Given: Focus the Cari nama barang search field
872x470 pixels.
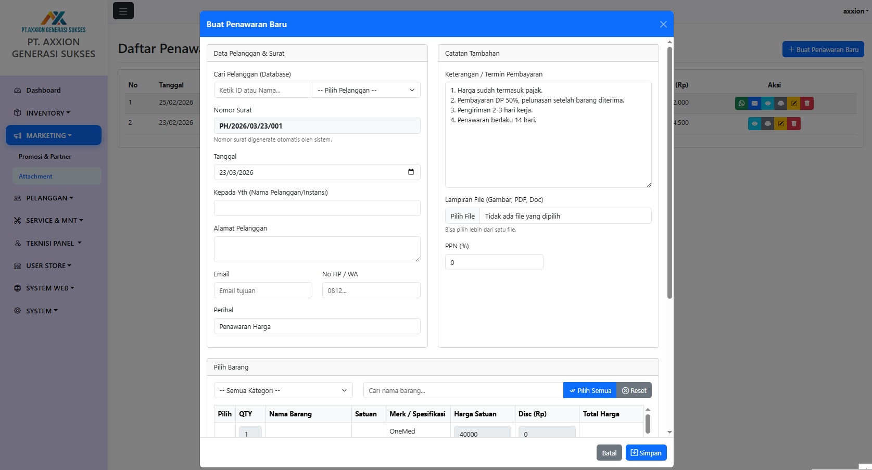Looking at the screenshot, I should pos(463,390).
